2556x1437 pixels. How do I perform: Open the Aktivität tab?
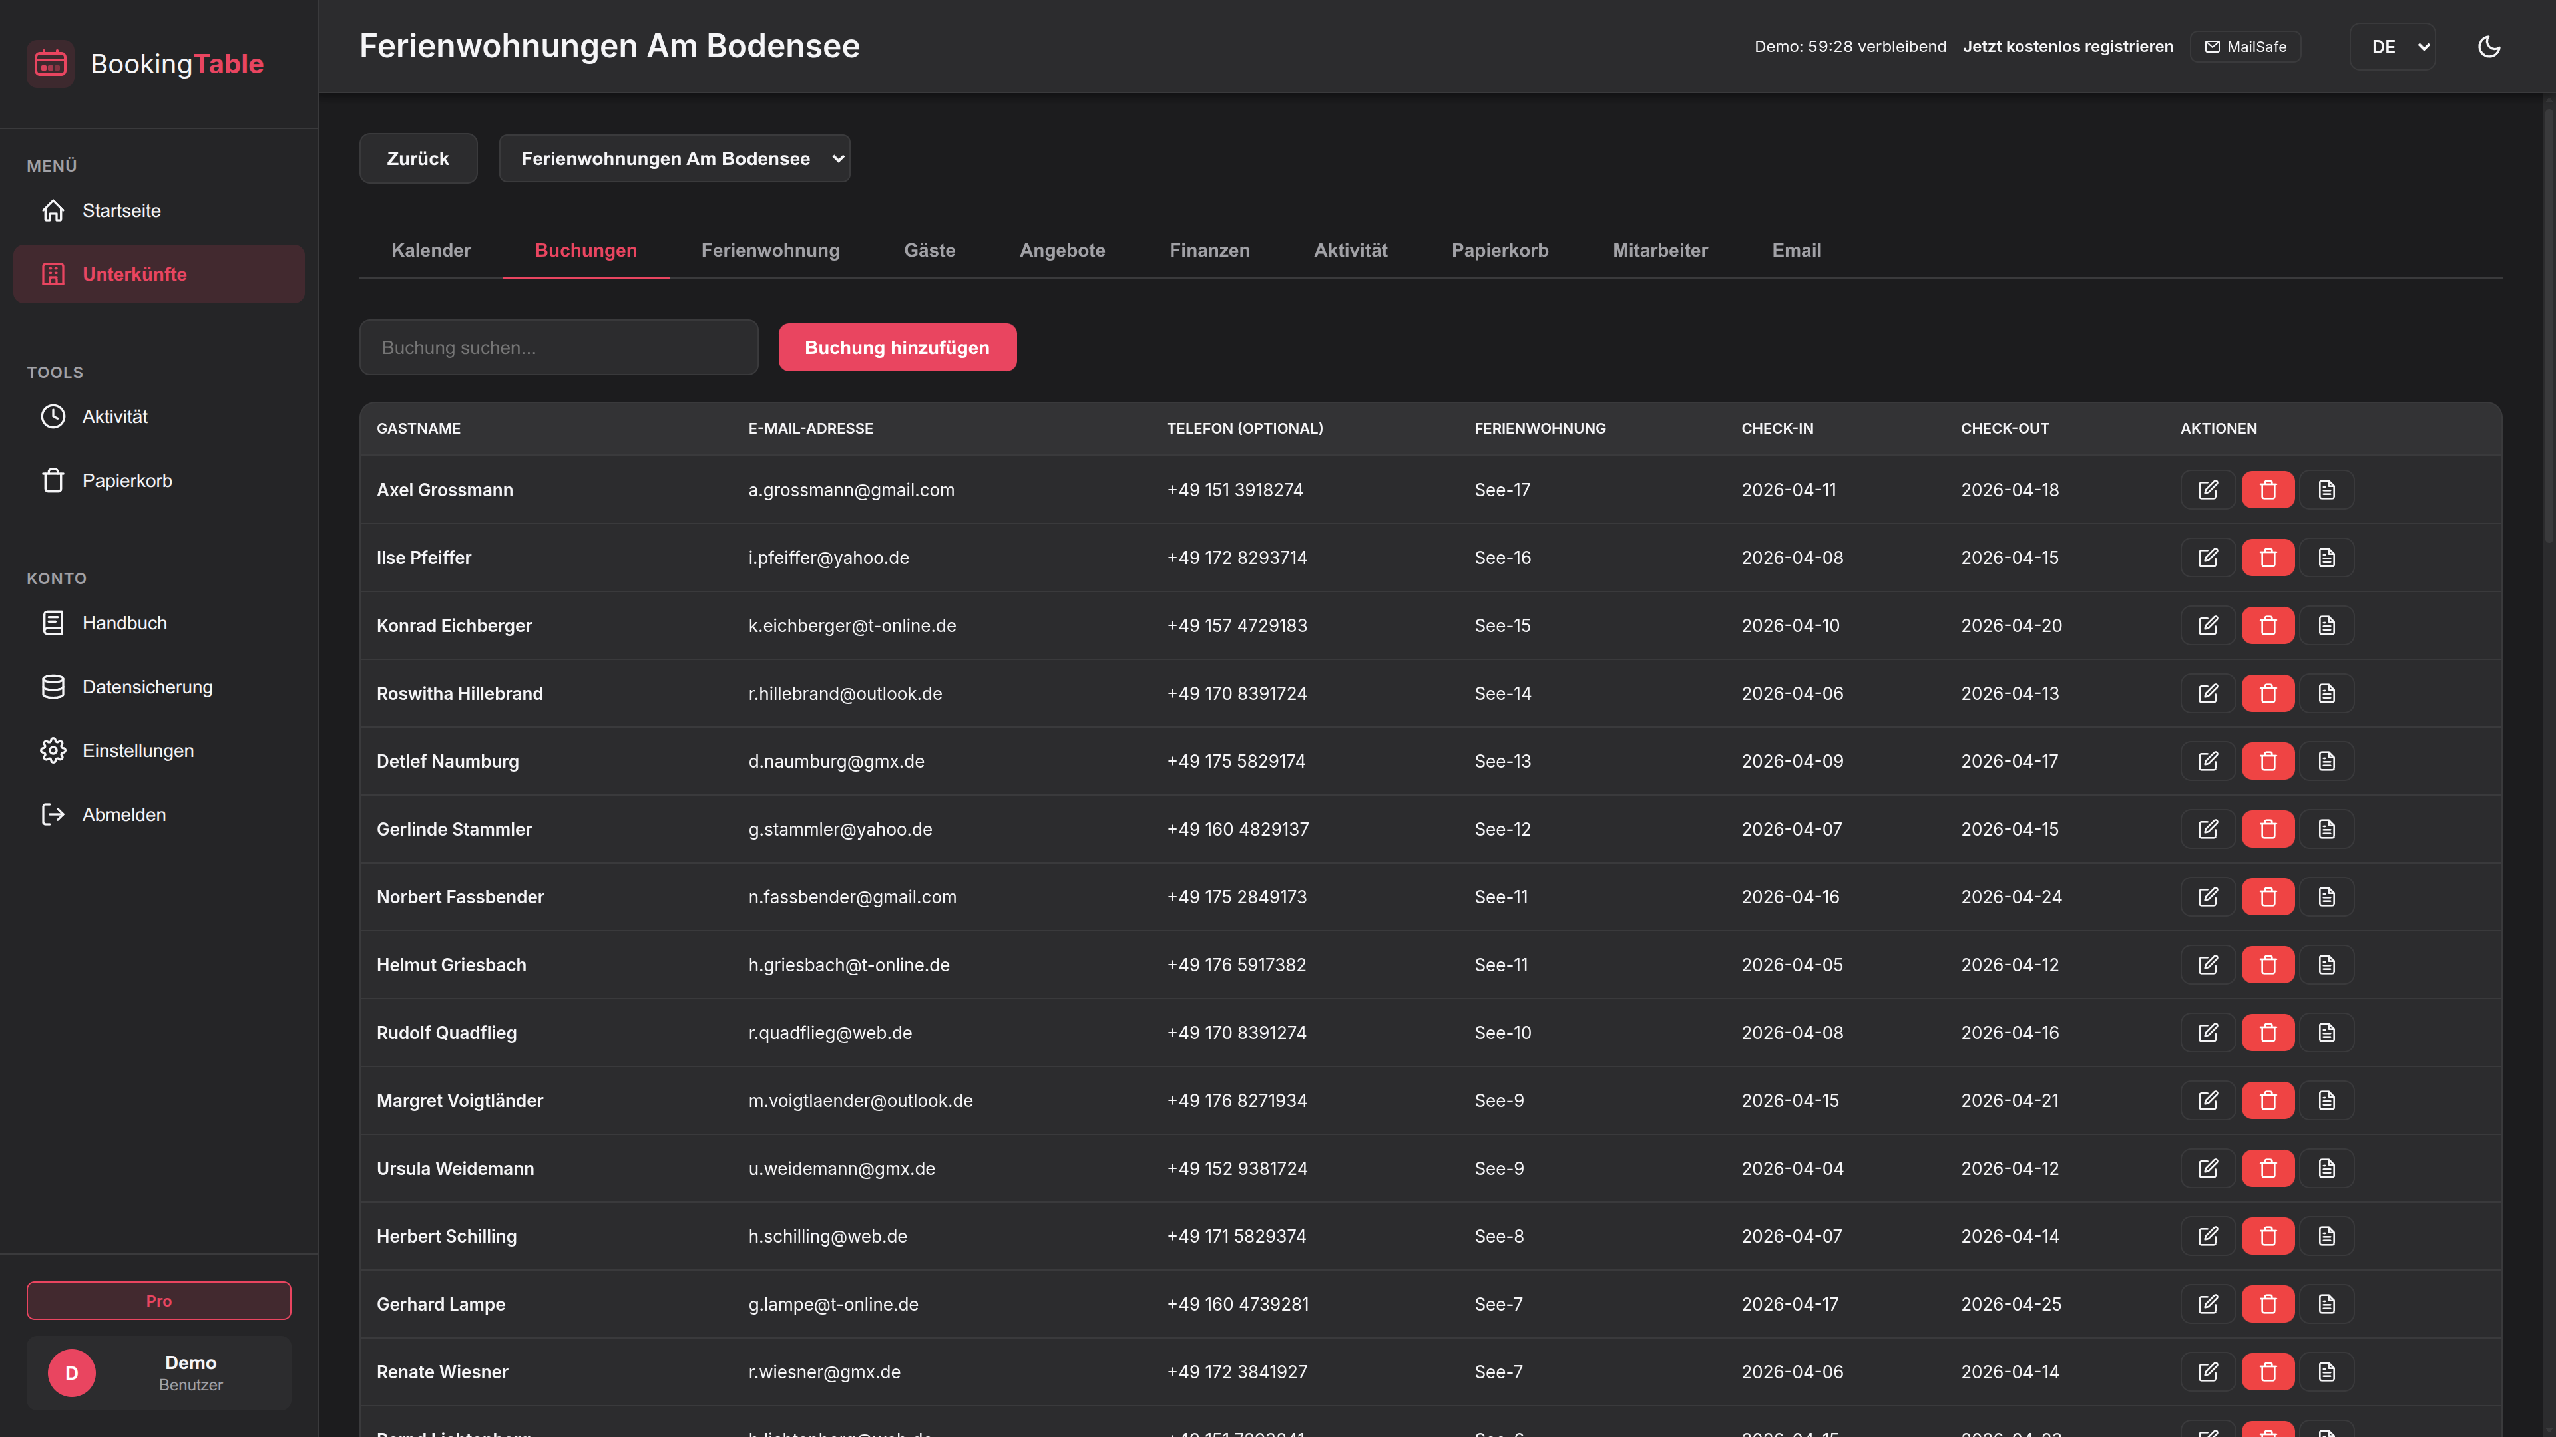pos(1351,251)
